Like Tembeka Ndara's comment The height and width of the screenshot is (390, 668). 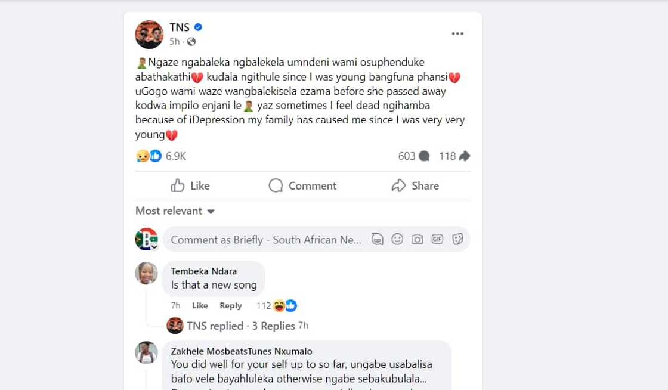(200, 306)
